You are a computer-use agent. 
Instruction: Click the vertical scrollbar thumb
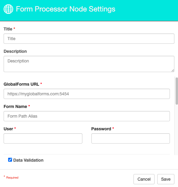(177, 91)
